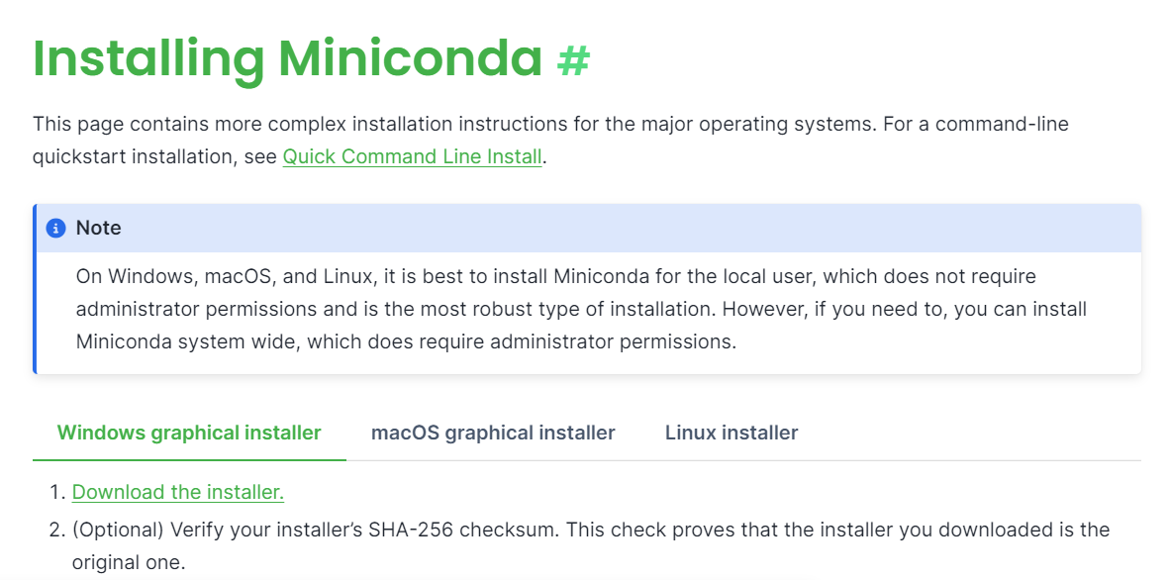1170x580 pixels.
Task: Click the 'This page contains more complex' intro text
Action: point(550,141)
